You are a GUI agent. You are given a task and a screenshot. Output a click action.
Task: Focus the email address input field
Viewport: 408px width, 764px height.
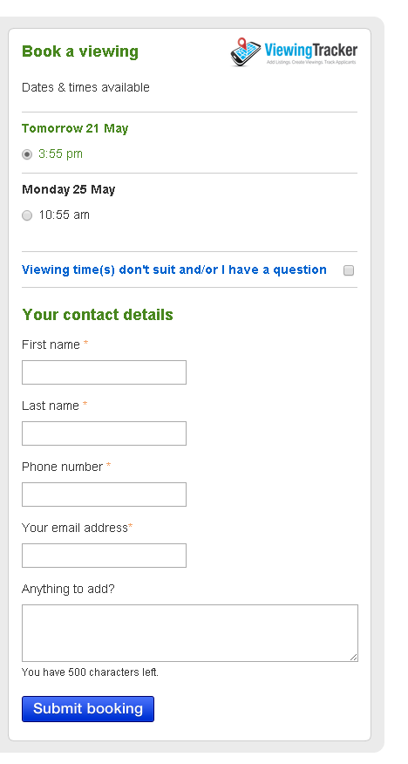click(x=105, y=556)
